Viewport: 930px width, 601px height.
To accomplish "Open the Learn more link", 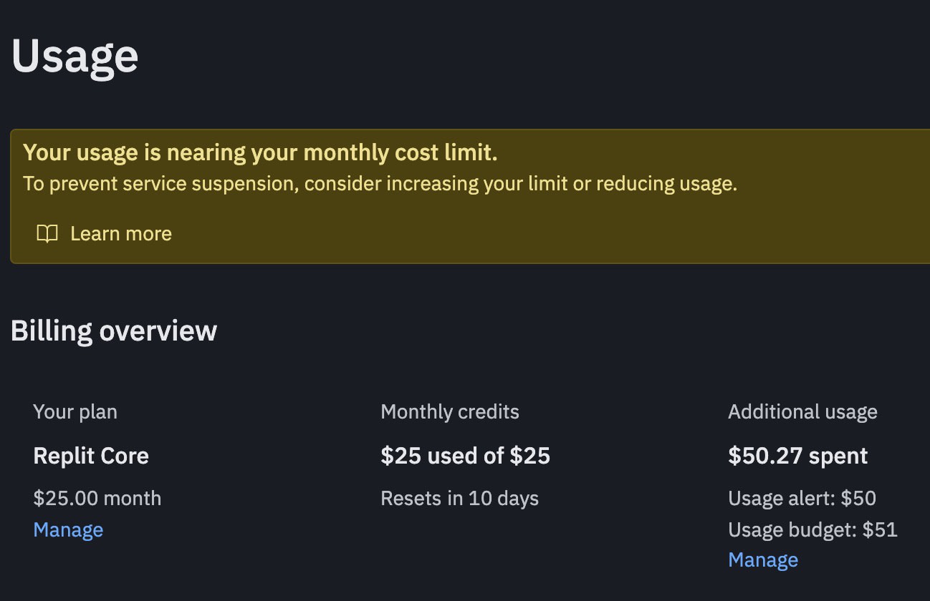I will coord(120,234).
